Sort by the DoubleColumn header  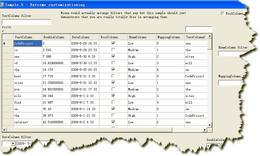(x=56, y=37)
